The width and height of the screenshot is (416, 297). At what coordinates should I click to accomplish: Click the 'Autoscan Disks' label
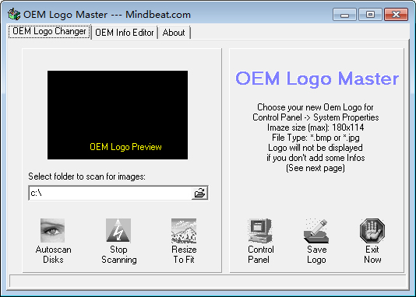pyautogui.click(x=53, y=254)
